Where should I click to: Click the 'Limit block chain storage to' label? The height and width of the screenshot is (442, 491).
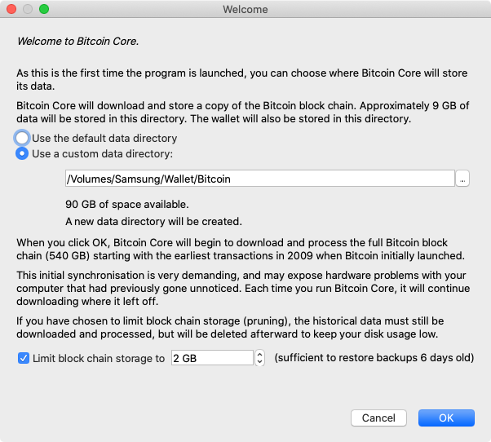[99, 358]
